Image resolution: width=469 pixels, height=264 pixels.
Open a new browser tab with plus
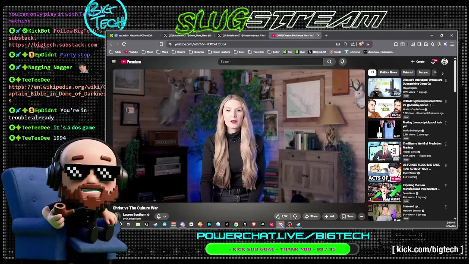pyautogui.click(x=326, y=36)
